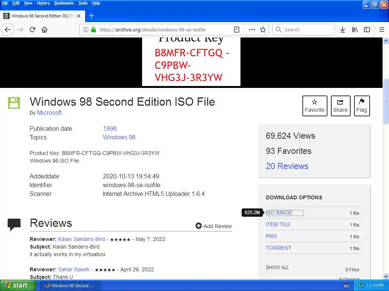Image resolution: width=389 pixels, height=291 pixels.
Task: Click the green padlock security icon
Action: pos(93,30)
